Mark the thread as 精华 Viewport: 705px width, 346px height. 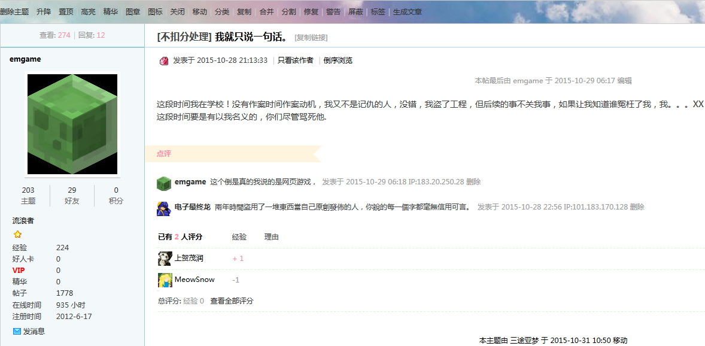point(111,12)
